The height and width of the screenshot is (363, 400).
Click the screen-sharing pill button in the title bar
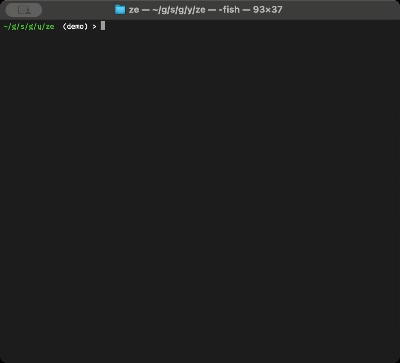tap(24, 10)
